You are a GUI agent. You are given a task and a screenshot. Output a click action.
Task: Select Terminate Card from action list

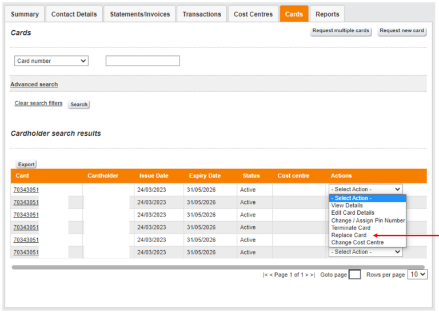pos(350,228)
